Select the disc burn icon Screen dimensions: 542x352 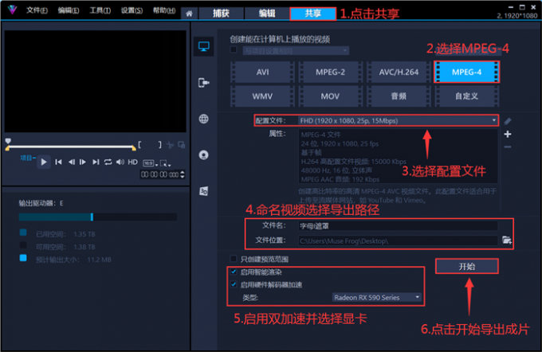[x=203, y=154]
